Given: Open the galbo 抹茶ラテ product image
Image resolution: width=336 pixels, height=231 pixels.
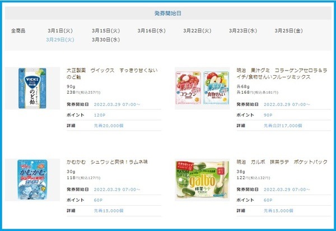Looking at the screenshot, I should (x=202, y=180).
